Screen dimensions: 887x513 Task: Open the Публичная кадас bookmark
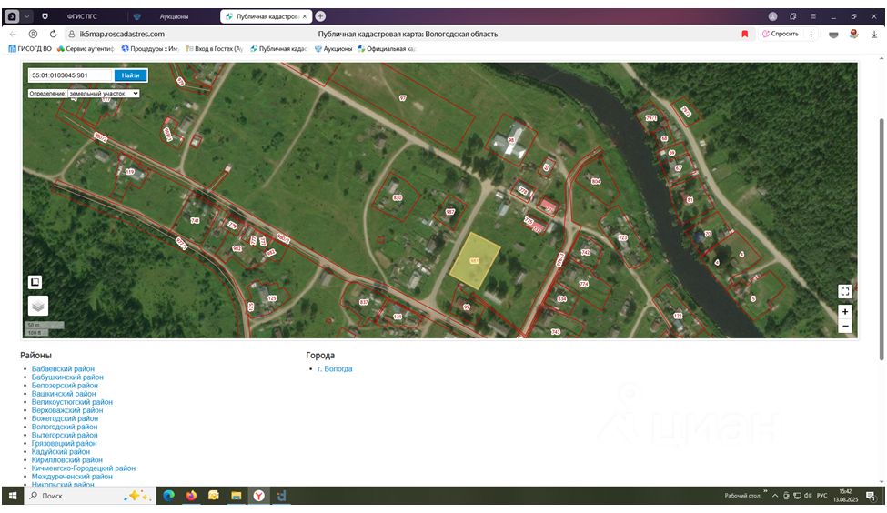click(278, 48)
